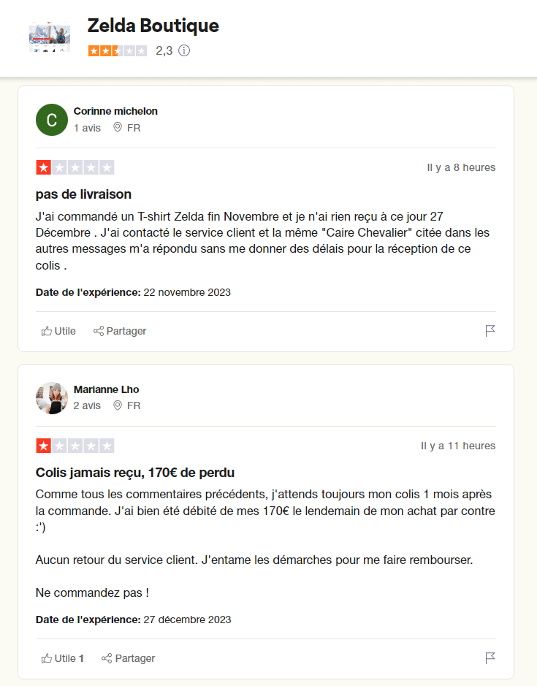The width and height of the screenshot is (537, 686).
Task: Open Corinne michelon's green C avatar
Action: click(52, 119)
